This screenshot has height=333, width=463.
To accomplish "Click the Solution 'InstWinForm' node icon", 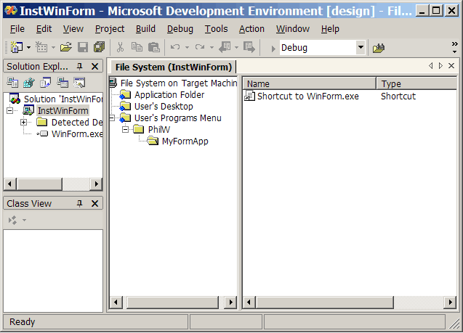I will (15, 99).
